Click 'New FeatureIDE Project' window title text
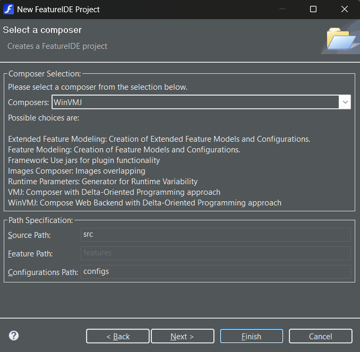 pos(58,10)
